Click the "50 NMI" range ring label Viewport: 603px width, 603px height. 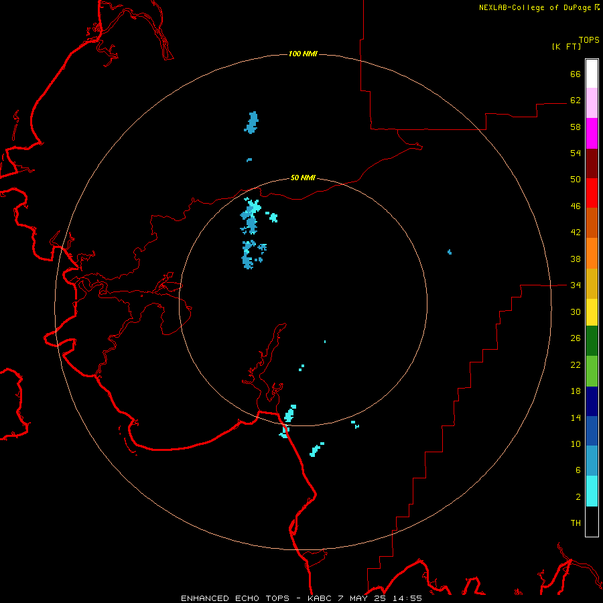tap(303, 178)
